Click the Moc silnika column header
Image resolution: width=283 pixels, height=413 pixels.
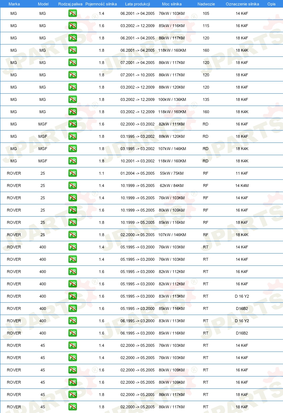172,4
